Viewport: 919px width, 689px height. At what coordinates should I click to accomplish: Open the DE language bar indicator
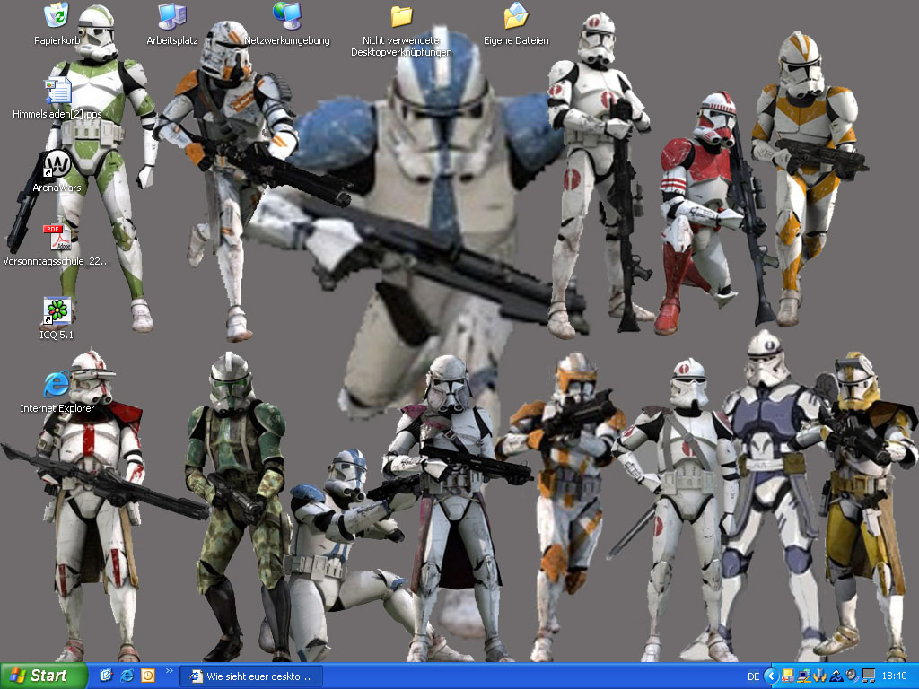(754, 676)
